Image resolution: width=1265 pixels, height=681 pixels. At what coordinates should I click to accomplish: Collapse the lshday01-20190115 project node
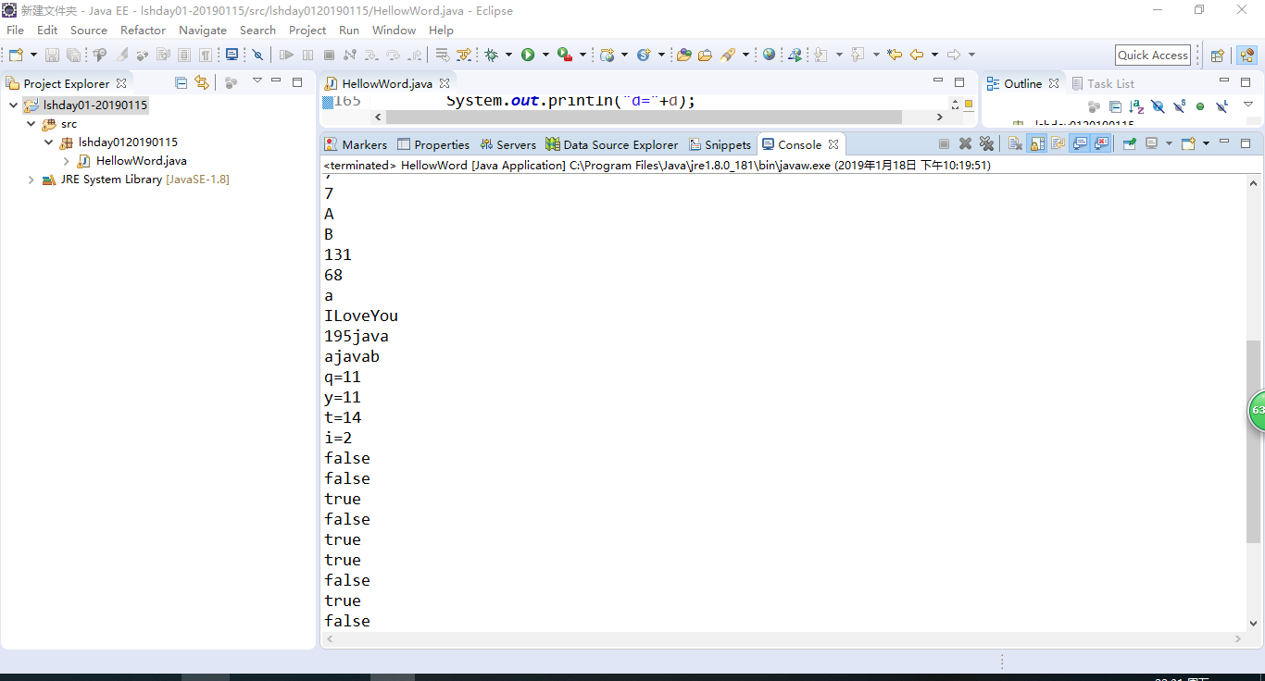[13, 105]
